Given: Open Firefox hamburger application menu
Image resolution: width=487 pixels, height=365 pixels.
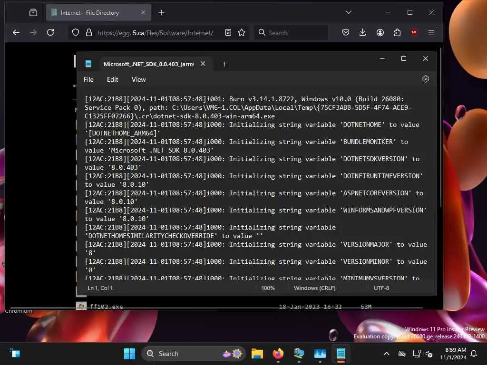Looking at the screenshot, I should pos(431,32).
